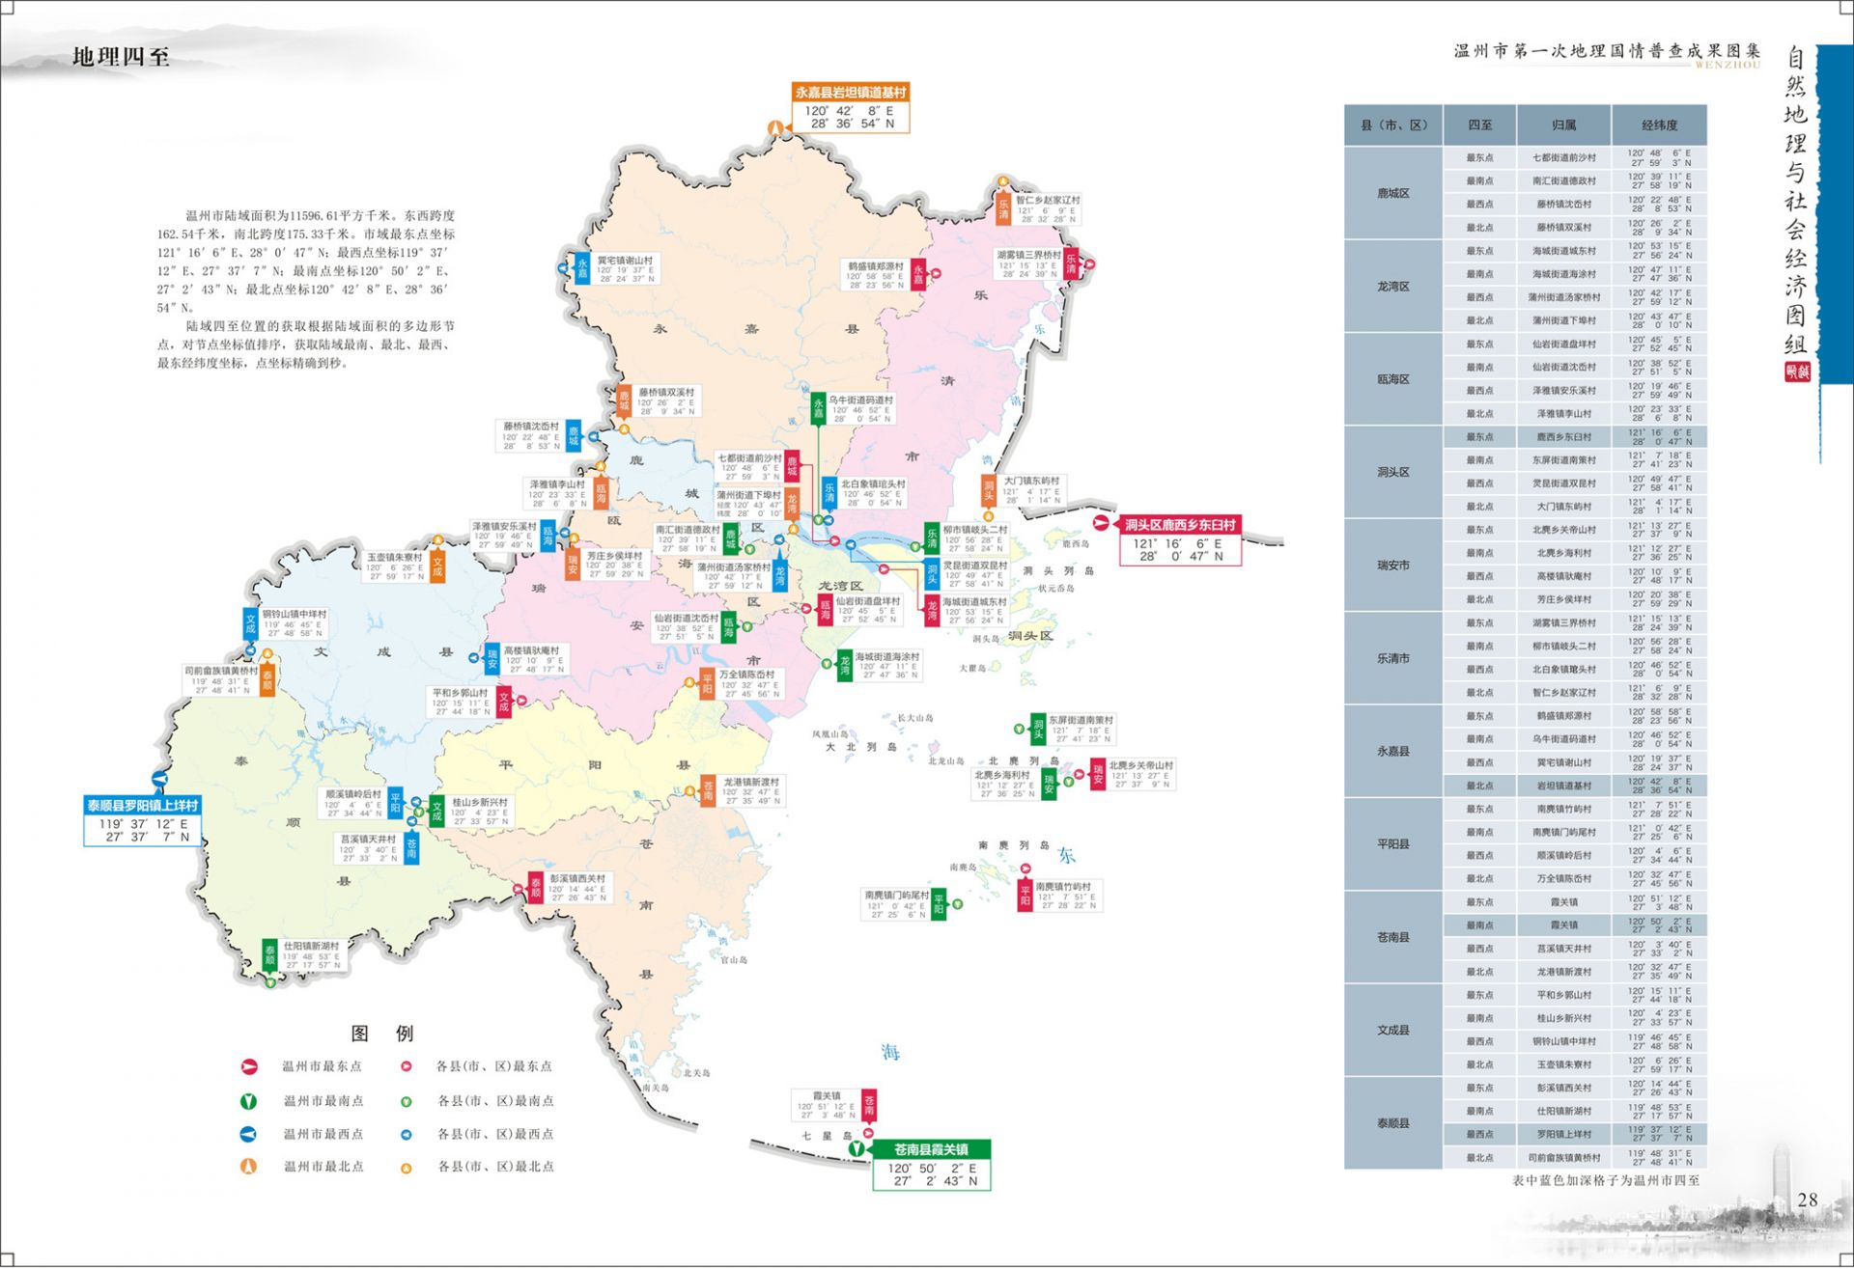Click the 大北列岛 label on the map
The width and height of the screenshot is (1854, 1269).
click(861, 747)
